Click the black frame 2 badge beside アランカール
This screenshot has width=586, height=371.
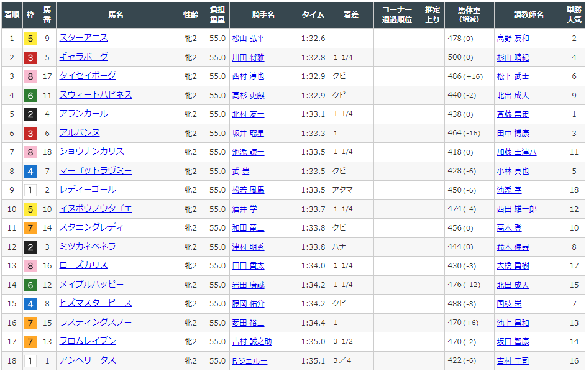click(x=30, y=114)
